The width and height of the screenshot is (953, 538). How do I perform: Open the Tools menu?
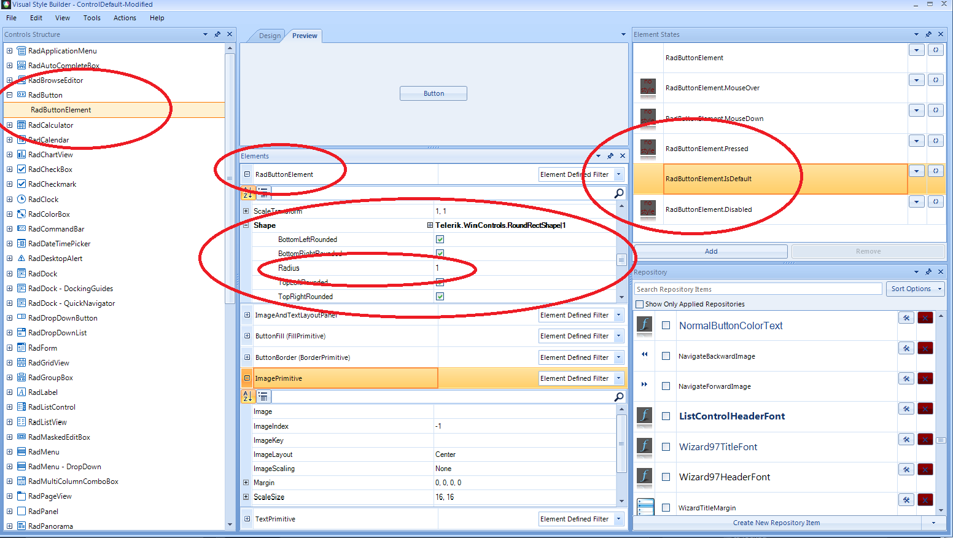(x=92, y=18)
